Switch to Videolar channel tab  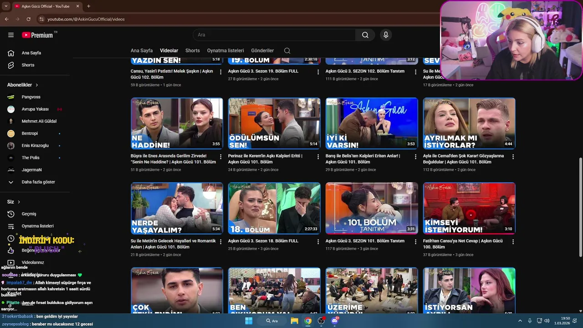click(169, 51)
